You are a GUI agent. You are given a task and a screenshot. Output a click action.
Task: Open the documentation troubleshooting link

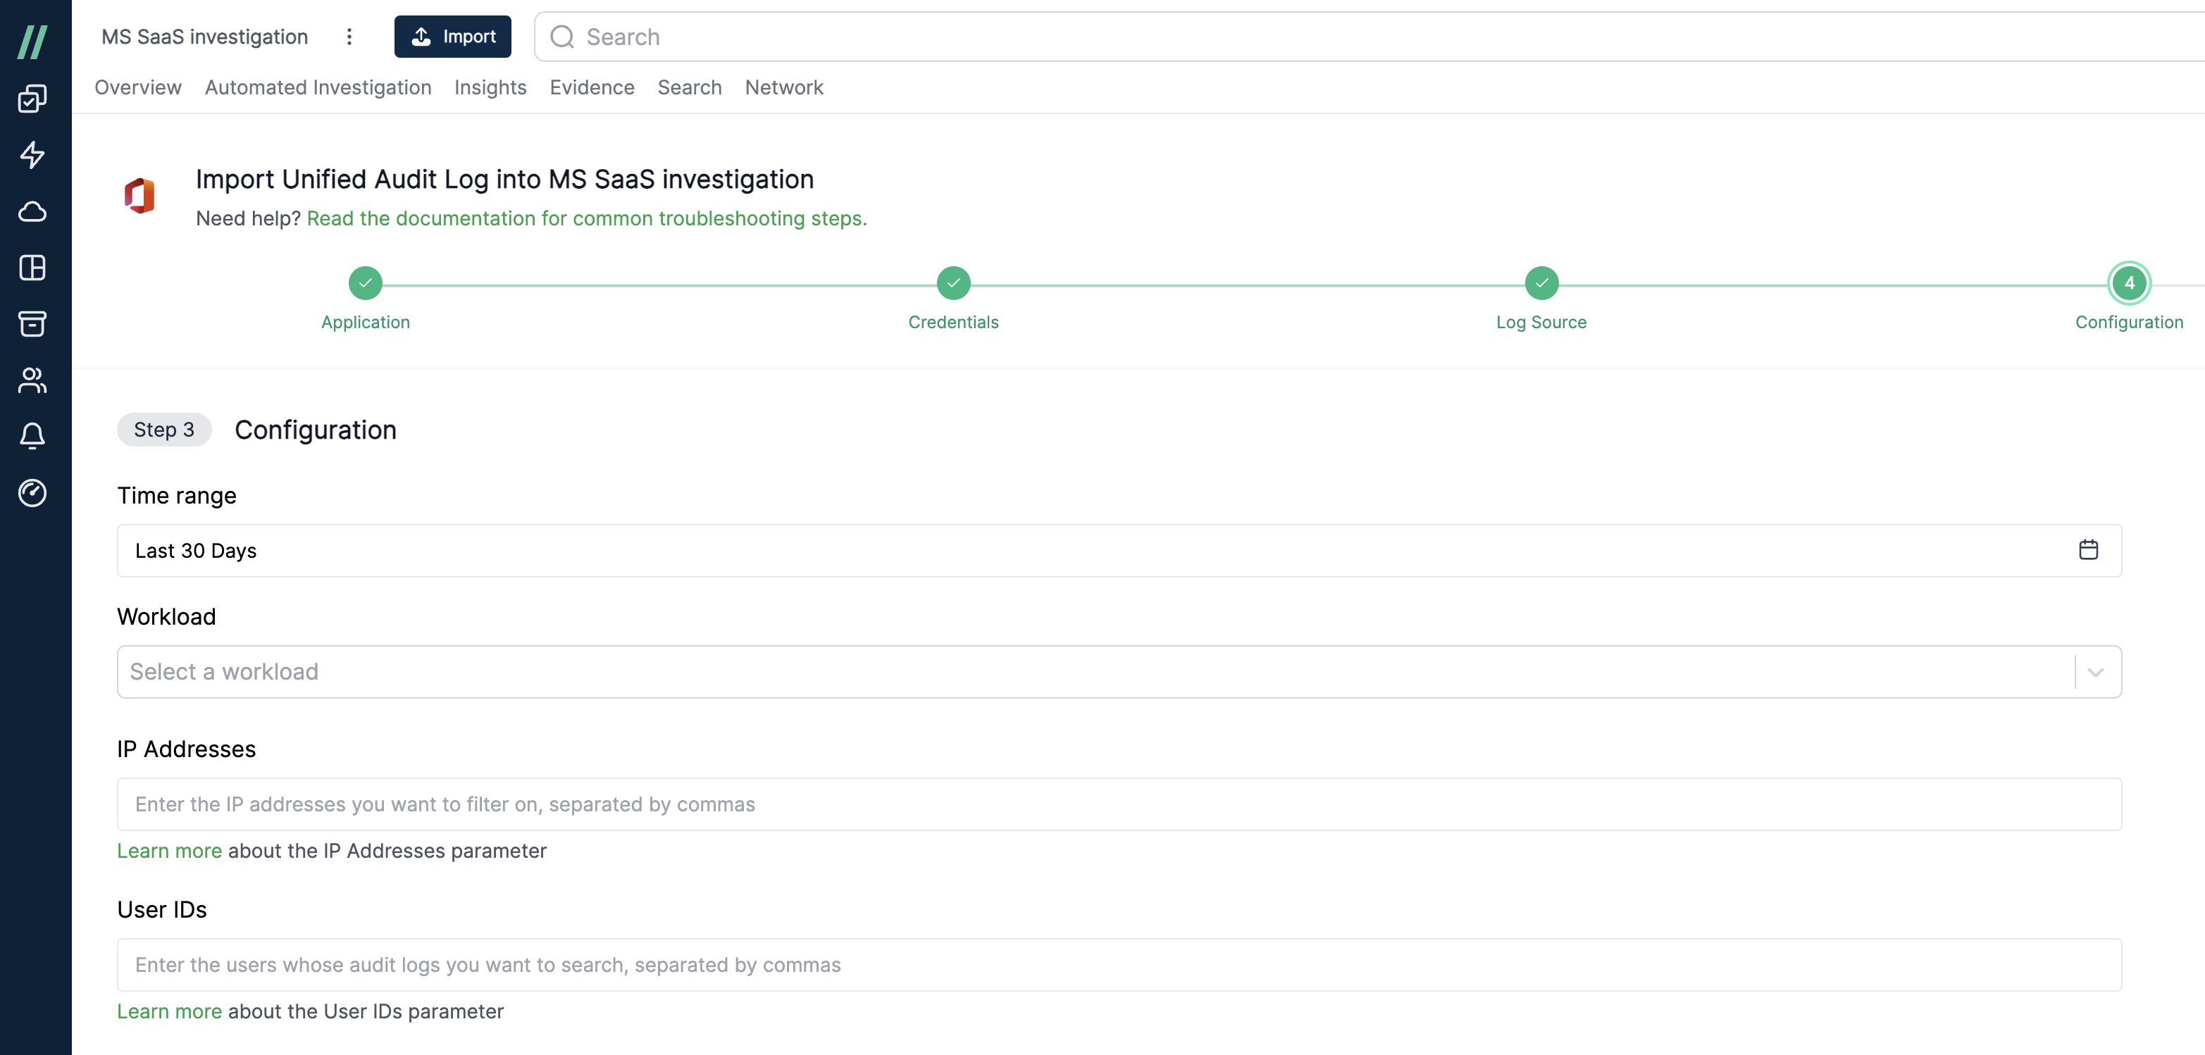coord(588,218)
